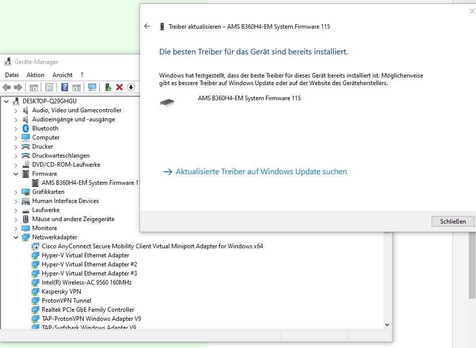
Task: Click Scan for hardware changes monitor icon
Action: 92,88
